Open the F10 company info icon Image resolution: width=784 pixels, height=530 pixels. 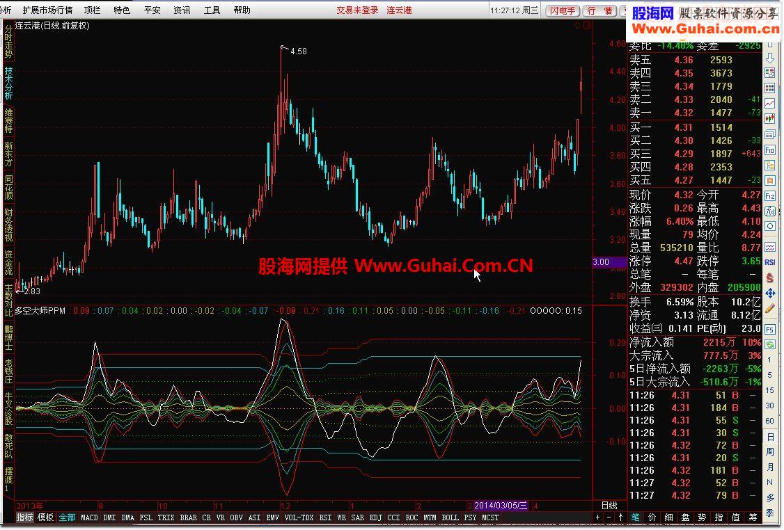point(770,150)
